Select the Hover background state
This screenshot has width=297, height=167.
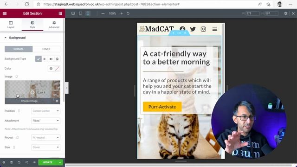click(46, 49)
